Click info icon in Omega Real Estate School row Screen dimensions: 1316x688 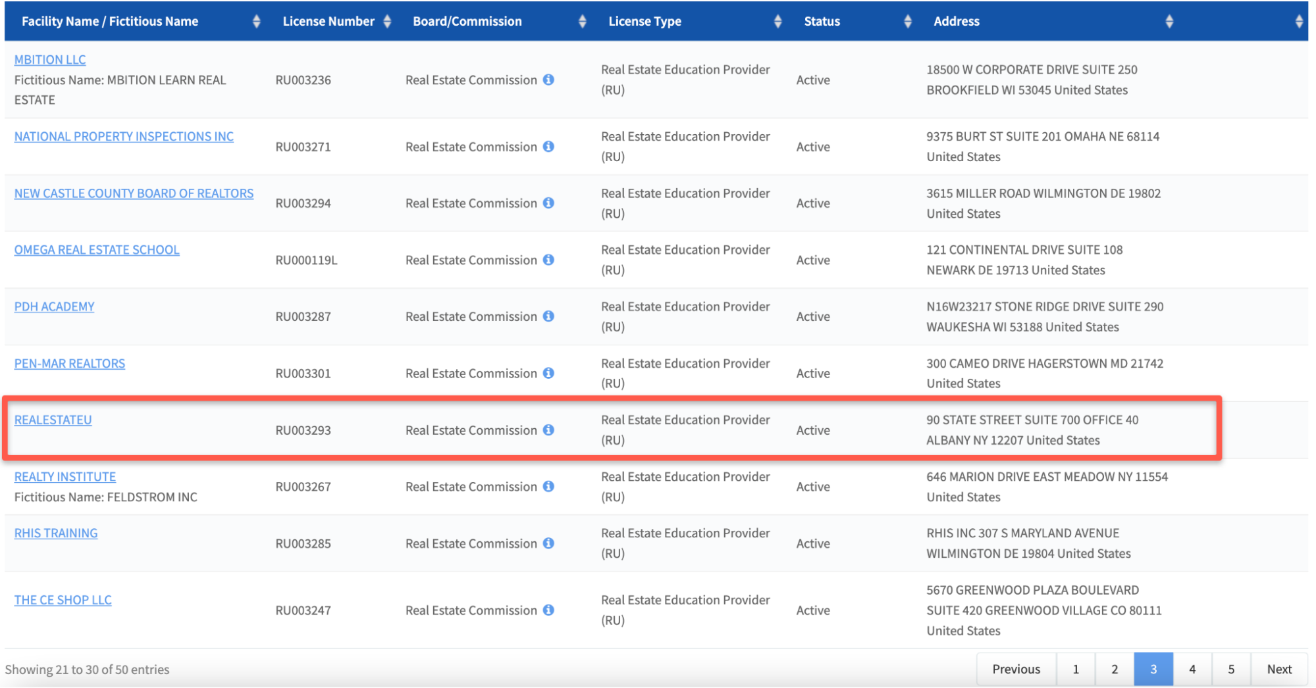548,259
